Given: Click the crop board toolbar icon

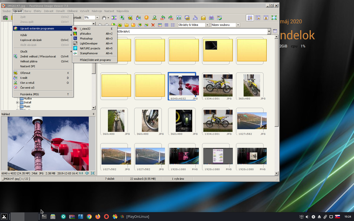Looking at the screenshot, I should click(x=130, y=18).
